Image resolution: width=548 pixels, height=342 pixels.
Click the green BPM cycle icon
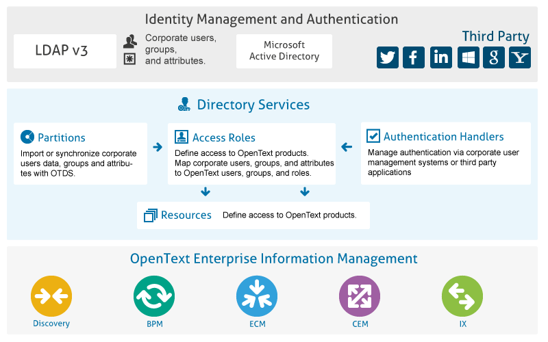(154, 296)
